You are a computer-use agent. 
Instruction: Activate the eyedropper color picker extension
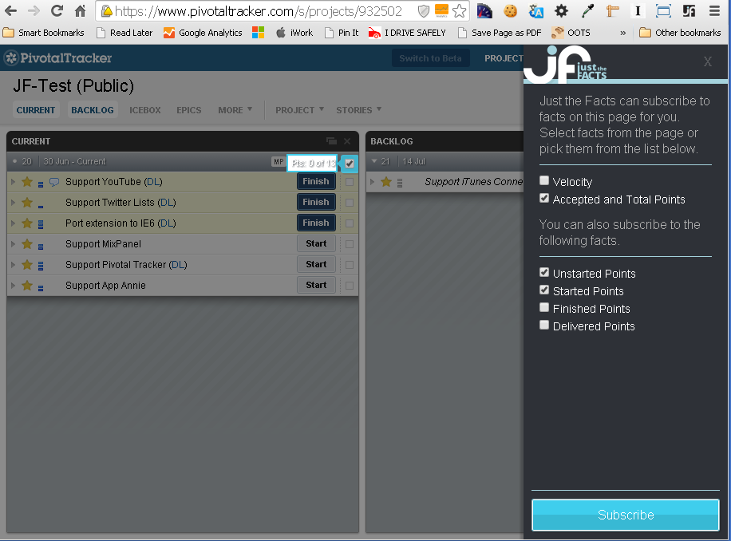[x=587, y=10]
